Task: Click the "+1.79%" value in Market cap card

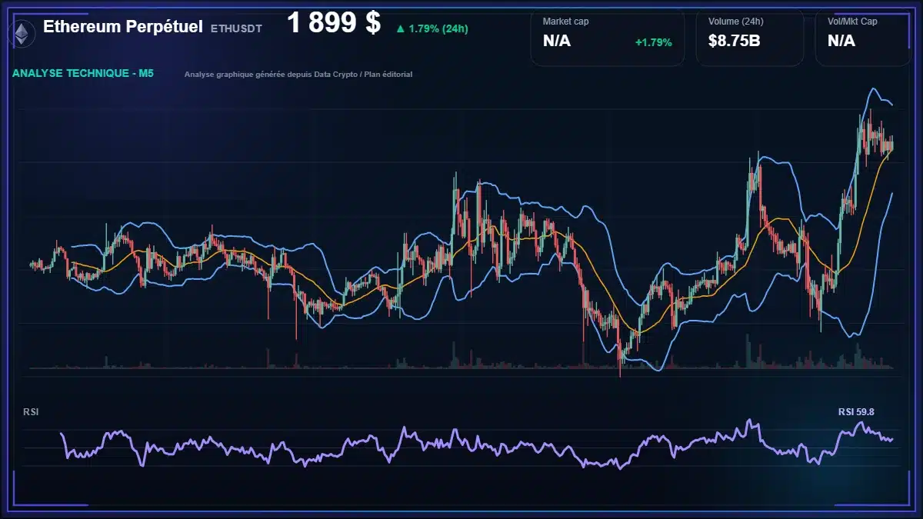Action: click(x=653, y=42)
